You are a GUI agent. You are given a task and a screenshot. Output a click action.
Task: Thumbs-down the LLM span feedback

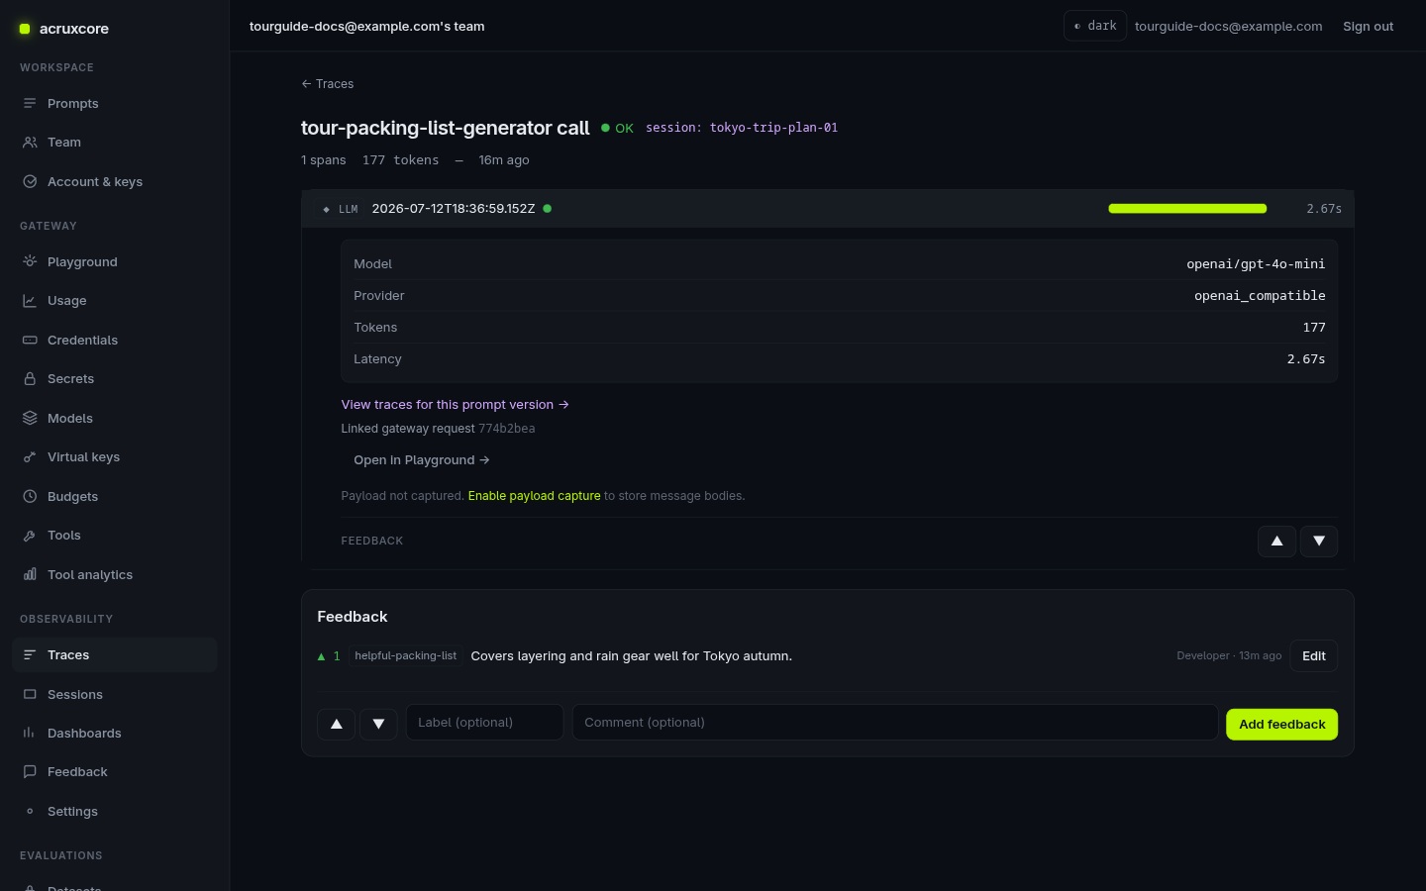pos(1319,542)
